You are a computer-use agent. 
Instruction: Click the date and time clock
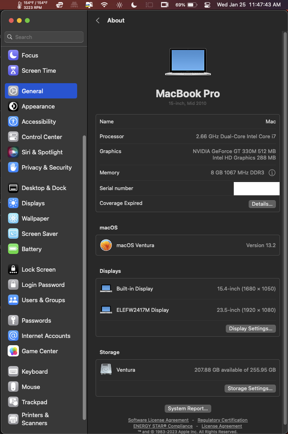249,5
